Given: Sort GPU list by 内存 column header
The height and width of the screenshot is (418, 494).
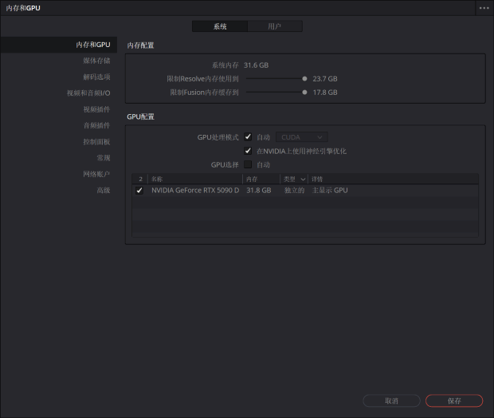Looking at the screenshot, I should (x=261, y=179).
